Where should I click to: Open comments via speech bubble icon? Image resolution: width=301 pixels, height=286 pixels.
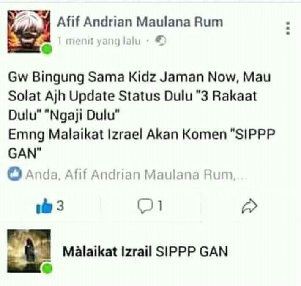coord(145,206)
